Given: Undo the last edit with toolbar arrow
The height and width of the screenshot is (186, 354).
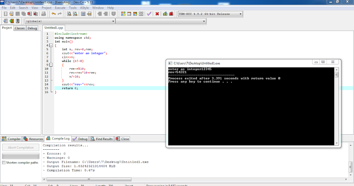Looking at the screenshot, I should (53, 14).
